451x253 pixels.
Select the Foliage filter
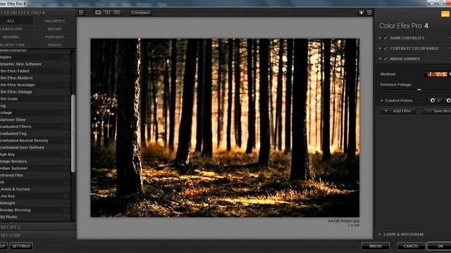(x=35, y=112)
